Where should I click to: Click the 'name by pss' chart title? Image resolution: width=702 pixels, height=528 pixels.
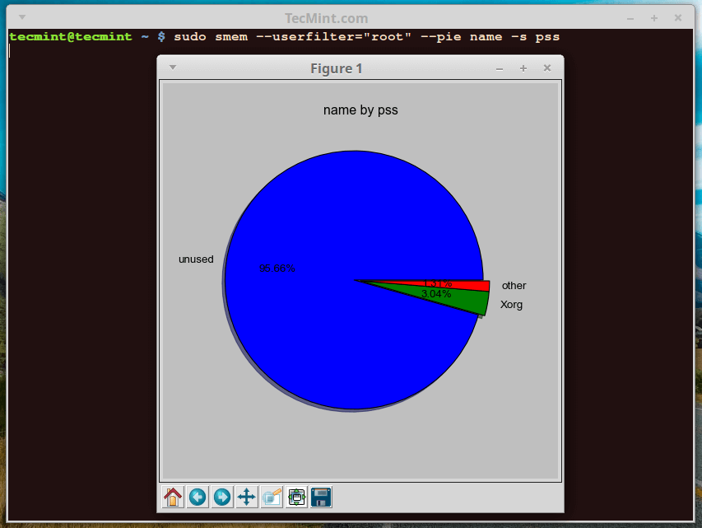[x=360, y=110]
